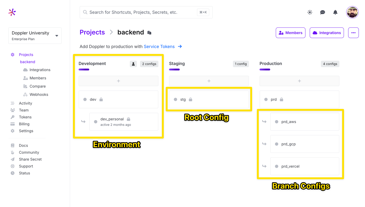The width and height of the screenshot is (365, 207).
Task: Click the Support lifebuoy icon in sidebar
Action: pos(13,166)
